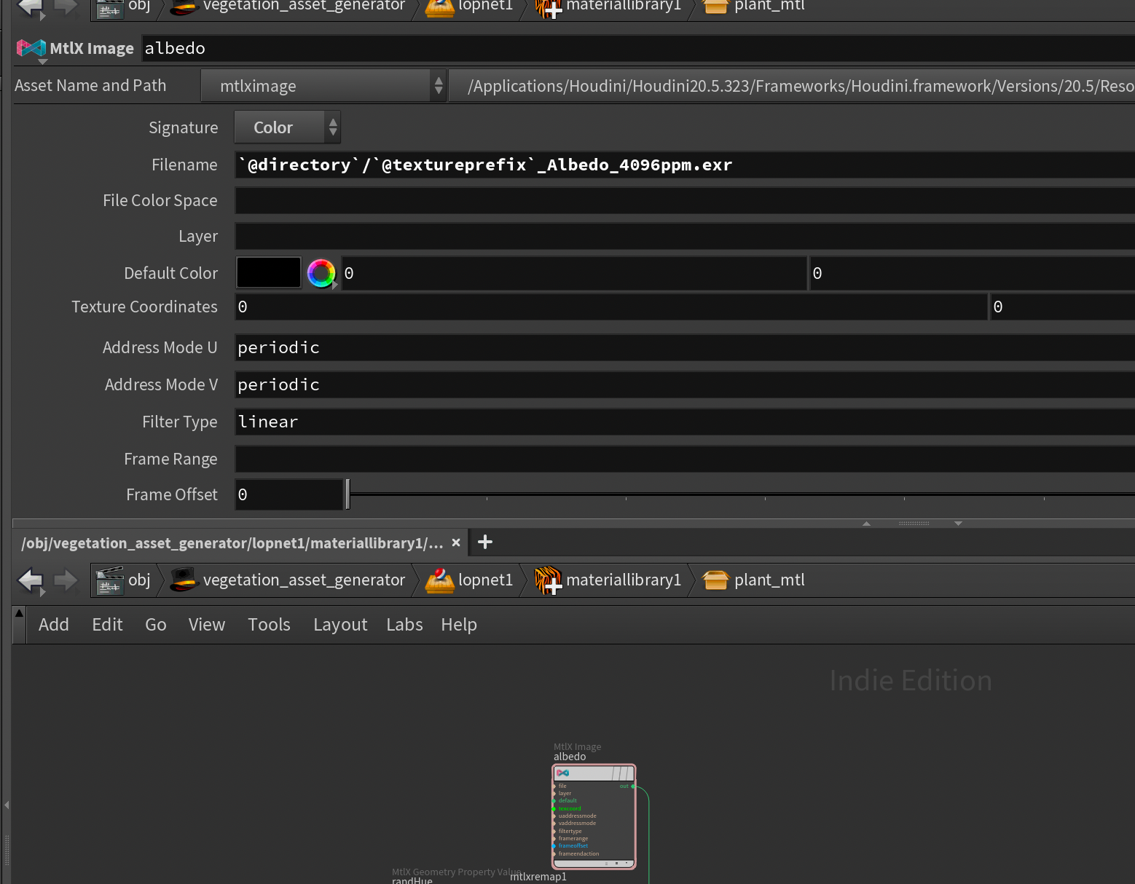Viewport: 1135px width, 884px height.
Task: Click pane divider down arrow
Action: tap(959, 524)
